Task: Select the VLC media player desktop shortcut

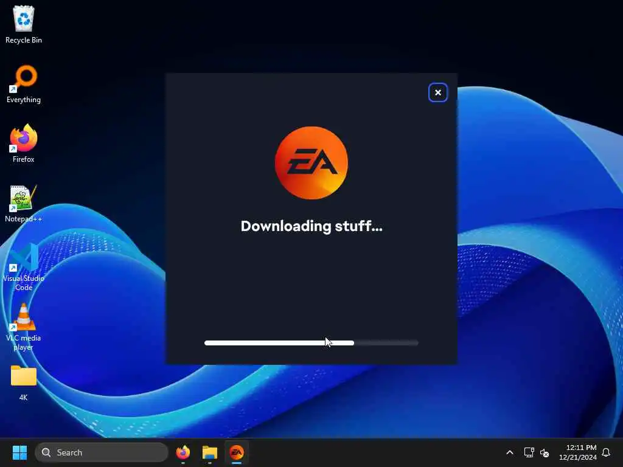Action: click(x=24, y=327)
